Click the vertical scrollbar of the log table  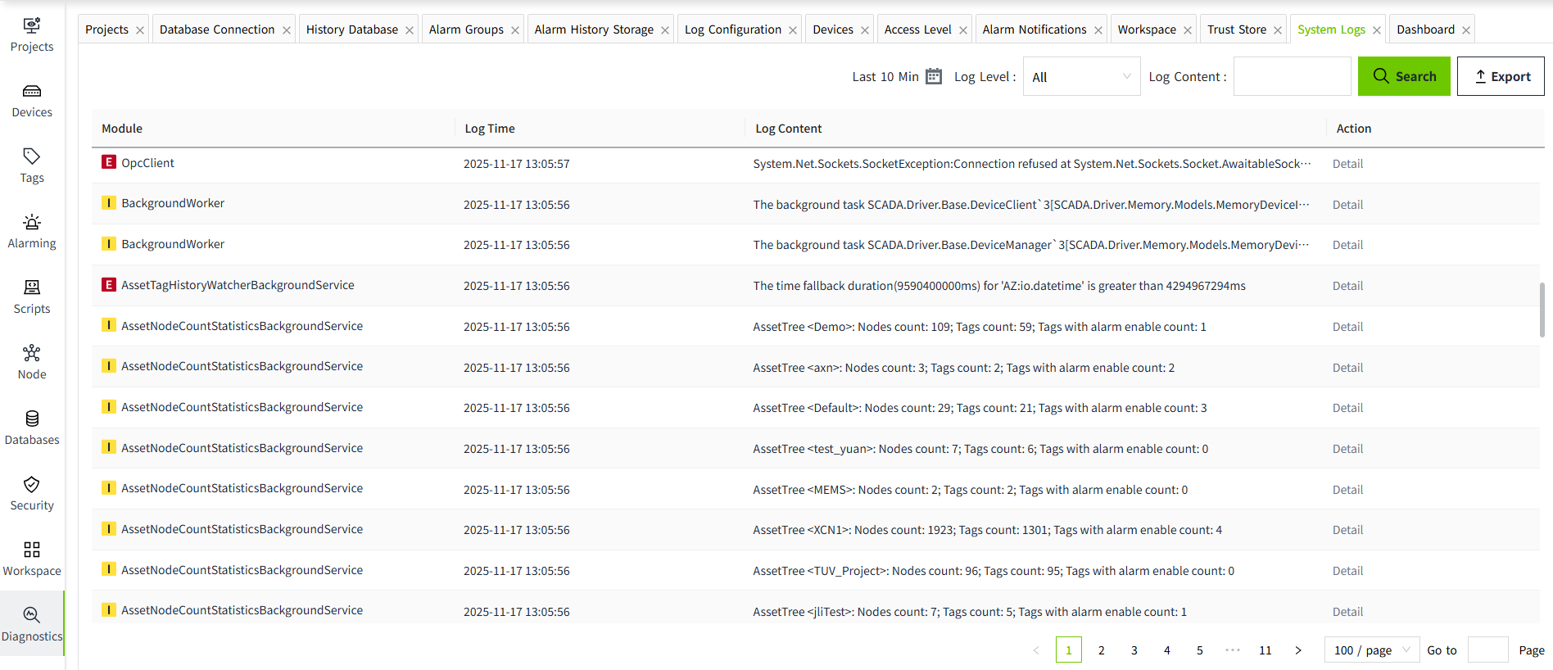1542,310
